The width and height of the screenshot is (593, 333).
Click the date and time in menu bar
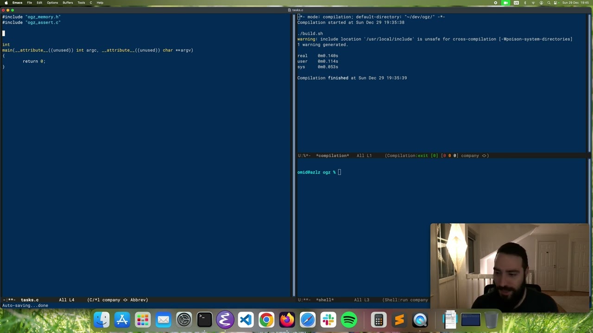574,3
